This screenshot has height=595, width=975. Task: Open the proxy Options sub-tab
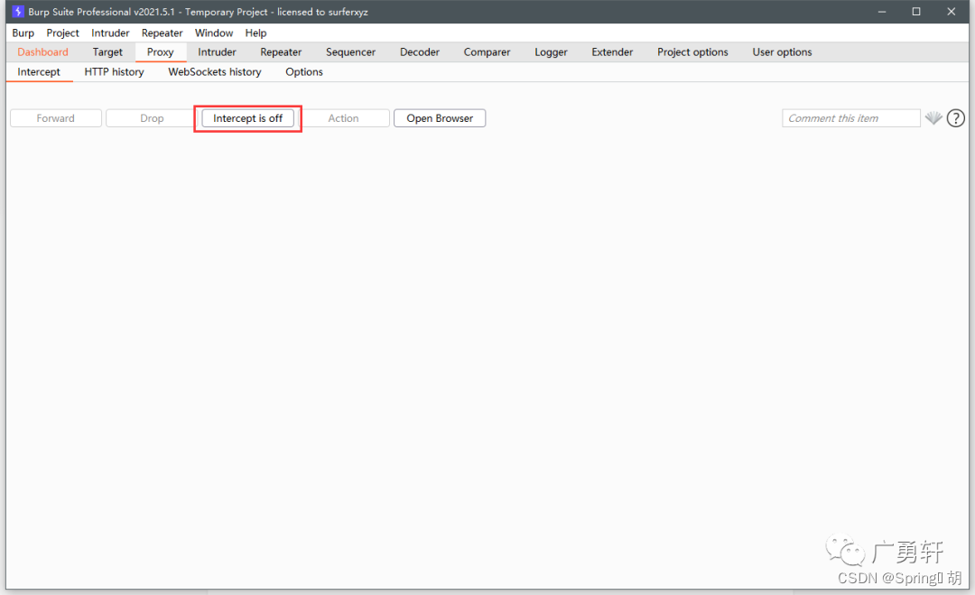[304, 72]
